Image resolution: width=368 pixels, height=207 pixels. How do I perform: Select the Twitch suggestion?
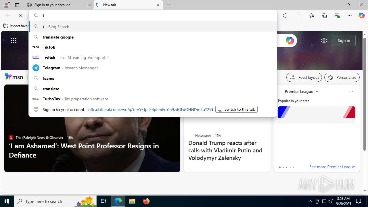pos(153,57)
